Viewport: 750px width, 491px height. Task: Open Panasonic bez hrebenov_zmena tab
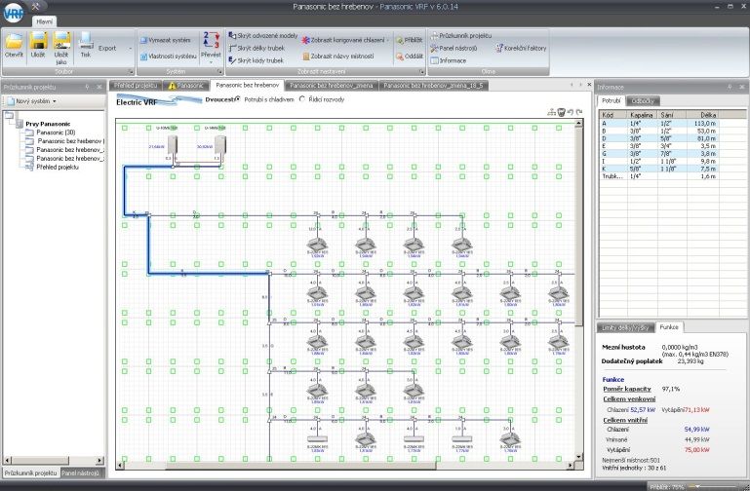[x=331, y=86]
